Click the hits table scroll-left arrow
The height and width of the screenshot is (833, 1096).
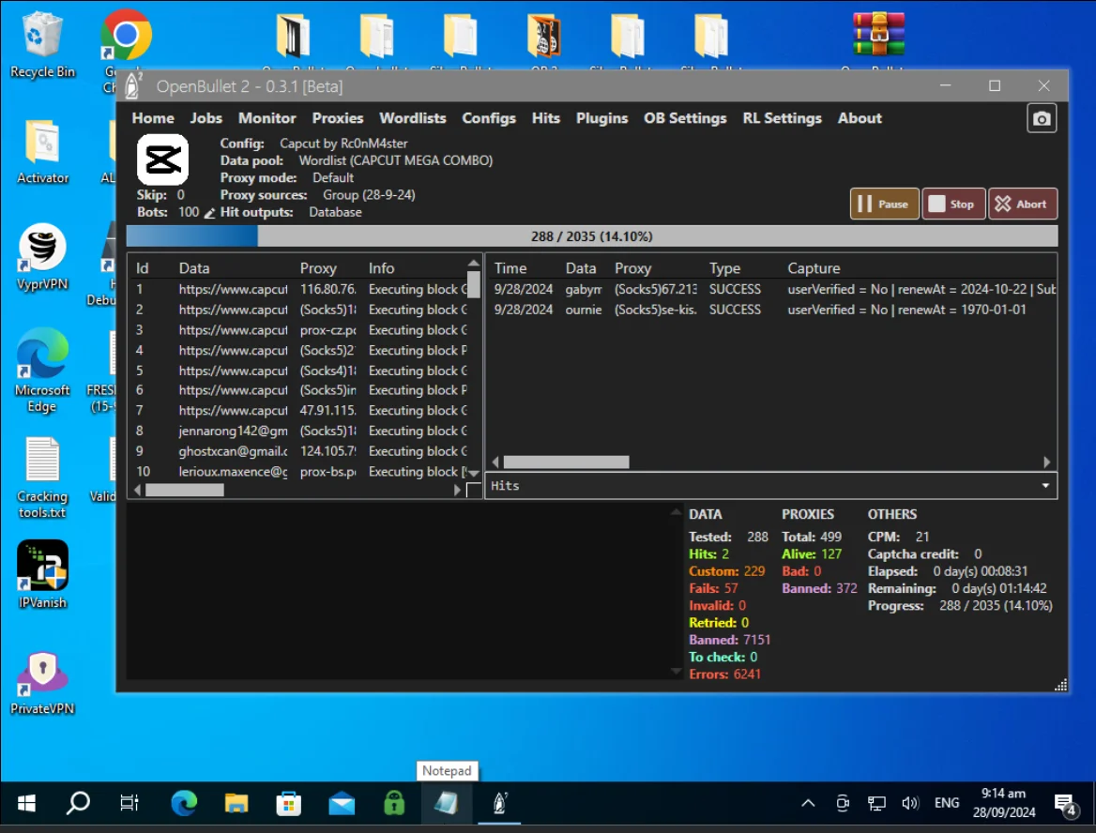click(x=495, y=462)
